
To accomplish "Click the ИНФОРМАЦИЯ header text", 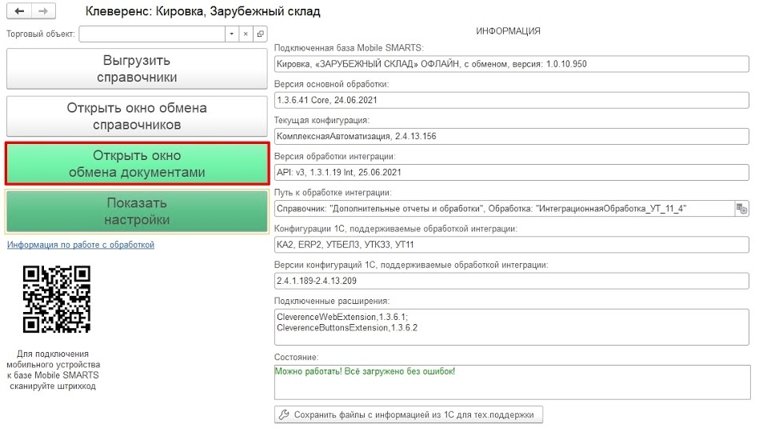I will click(508, 31).
